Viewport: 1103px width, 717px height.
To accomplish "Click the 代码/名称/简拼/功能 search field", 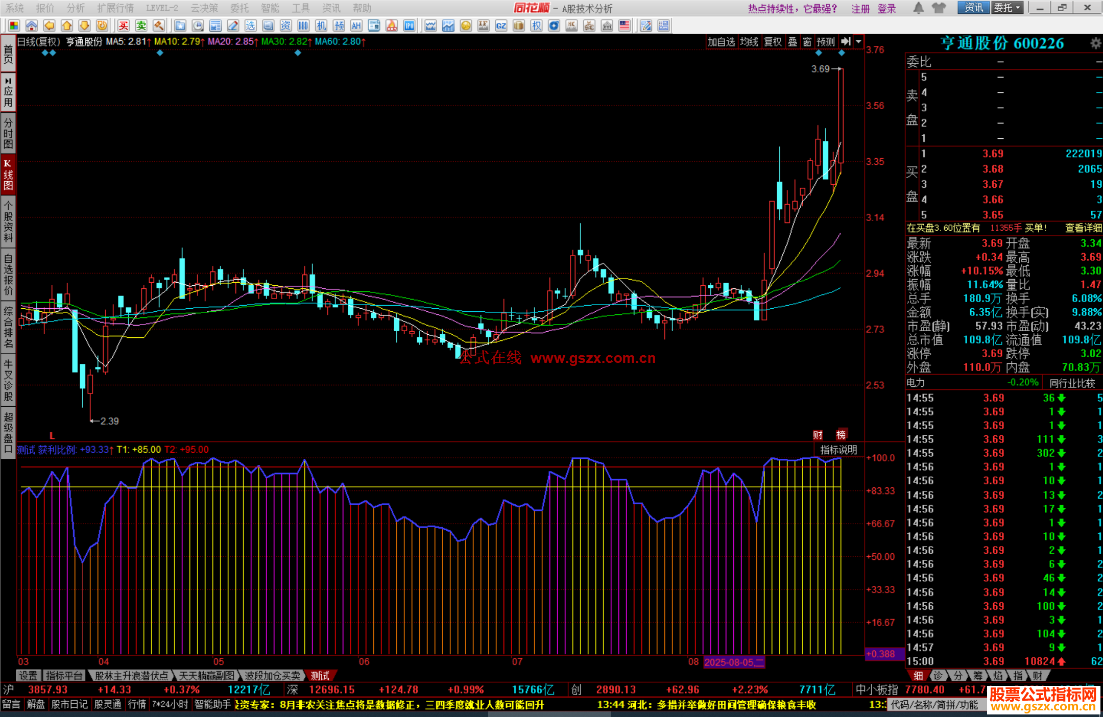I will 934,705.
